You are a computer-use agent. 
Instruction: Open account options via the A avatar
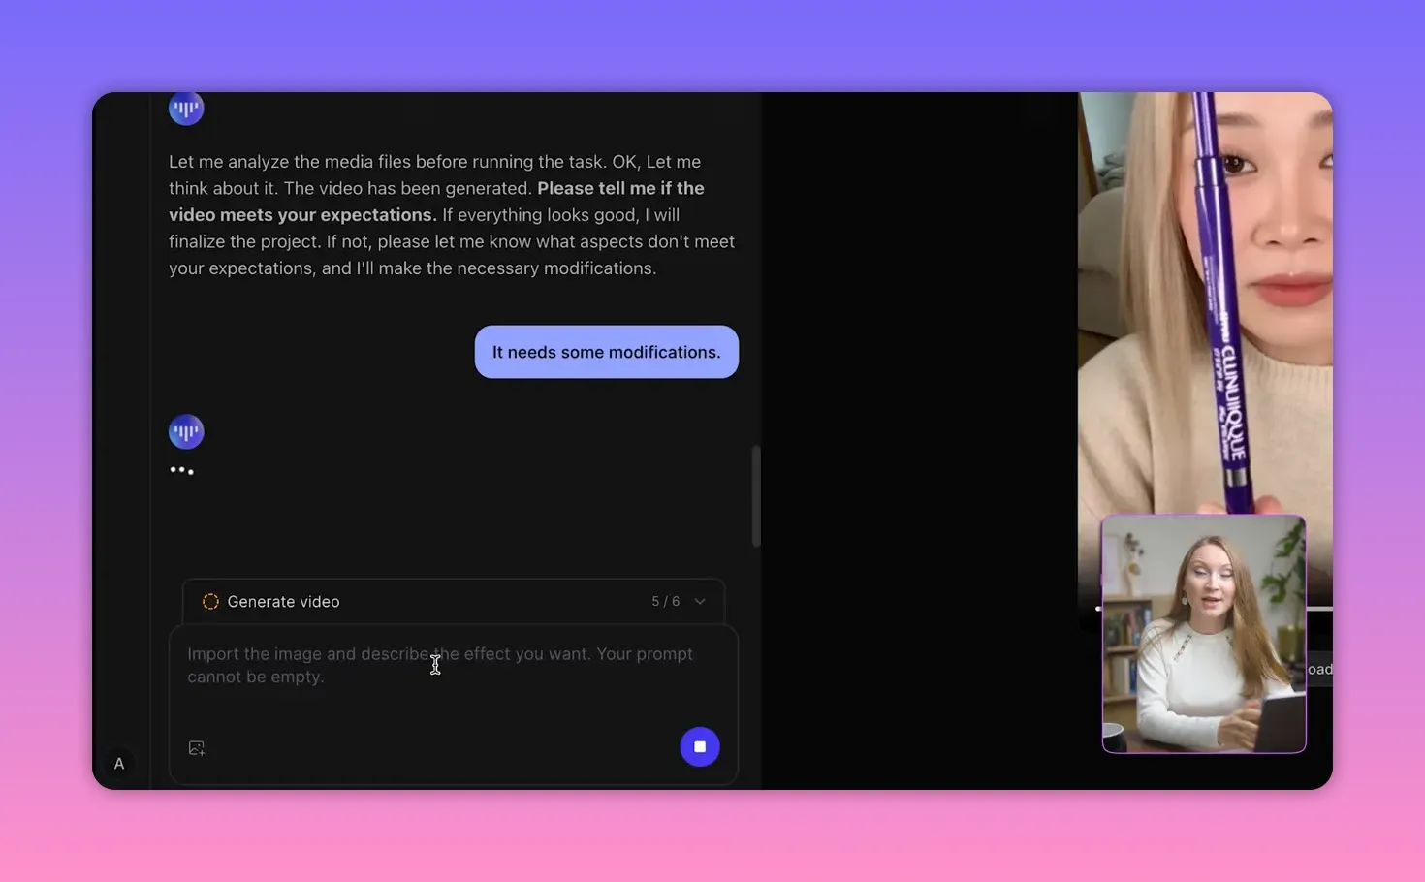coord(118,763)
